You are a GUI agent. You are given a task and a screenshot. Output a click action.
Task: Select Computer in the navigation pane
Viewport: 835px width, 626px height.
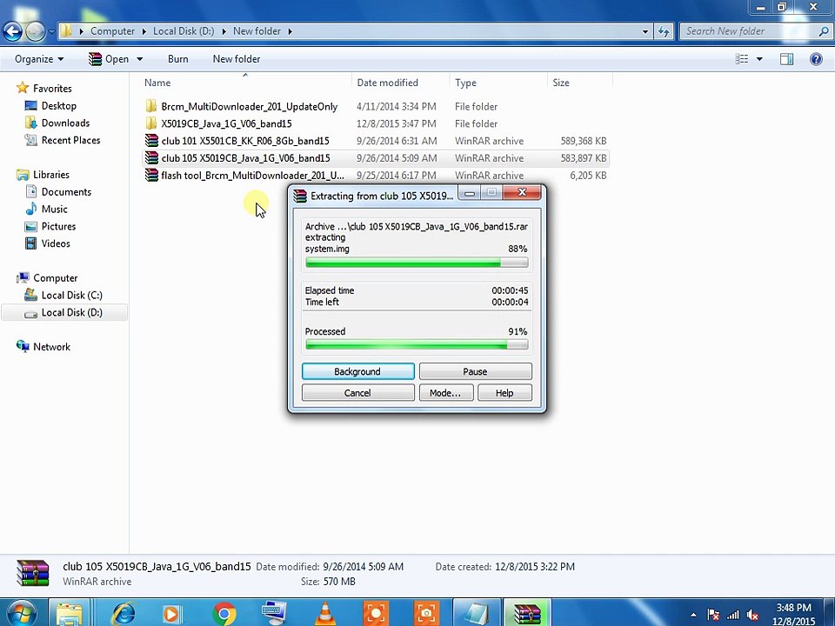55,278
